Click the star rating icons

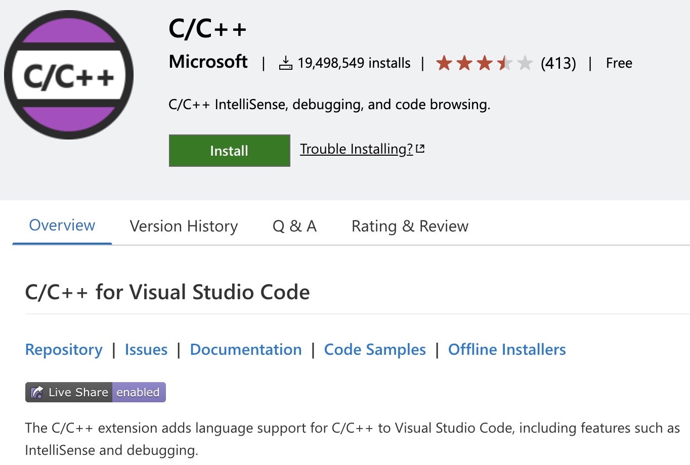[x=484, y=63]
